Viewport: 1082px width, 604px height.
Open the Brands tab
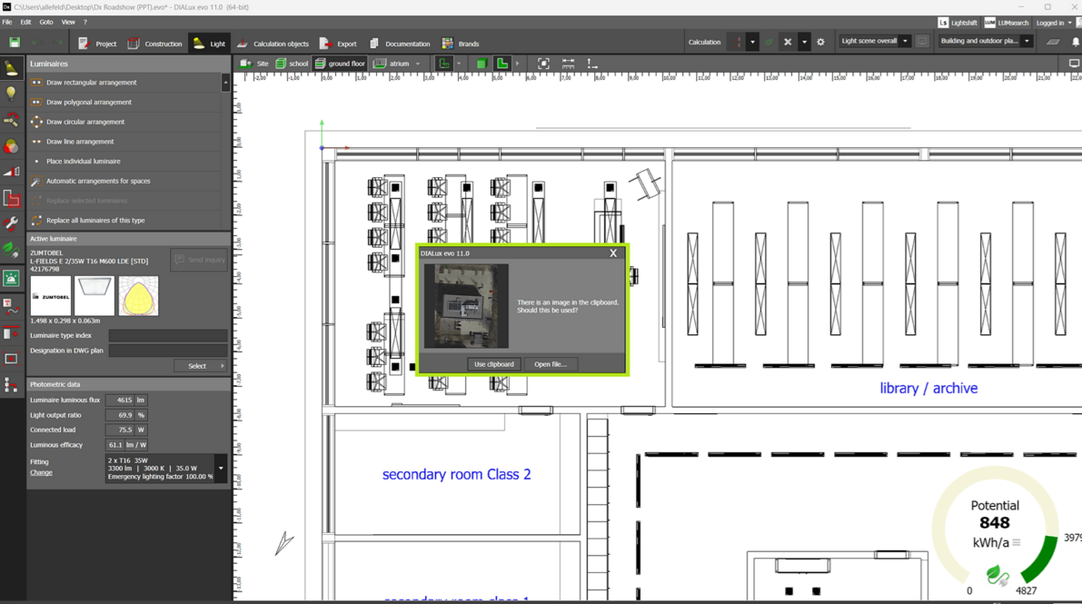461,44
